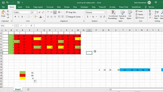Screen dimensions: 163x92
Task: Click the Borders icon
Action: [29, 17]
